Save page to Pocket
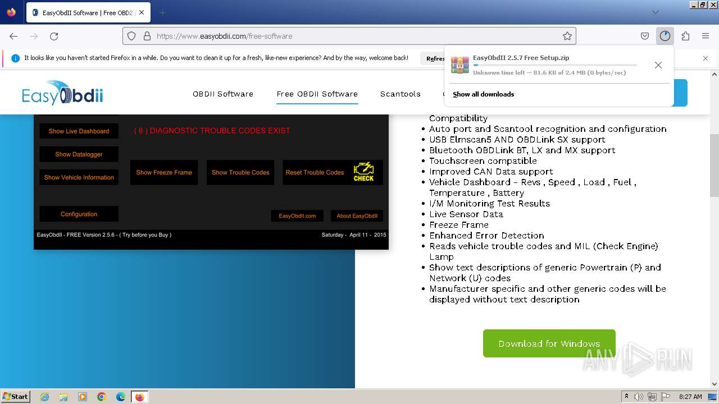 tap(645, 36)
